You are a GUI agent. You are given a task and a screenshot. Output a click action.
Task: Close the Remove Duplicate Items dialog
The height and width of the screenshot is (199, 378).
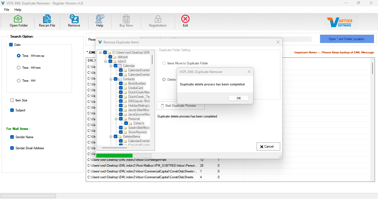tap(278, 42)
